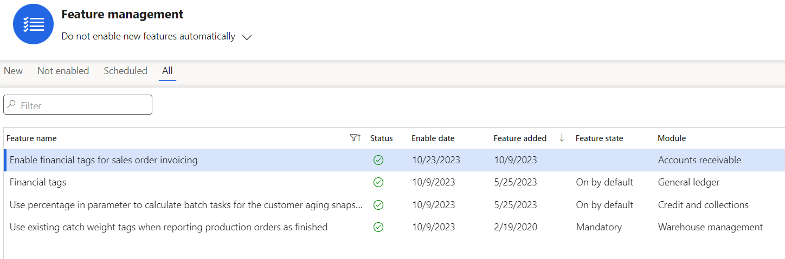This screenshot has height=259, width=785.
Task: Click the Enable date column header
Action: (433, 138)
